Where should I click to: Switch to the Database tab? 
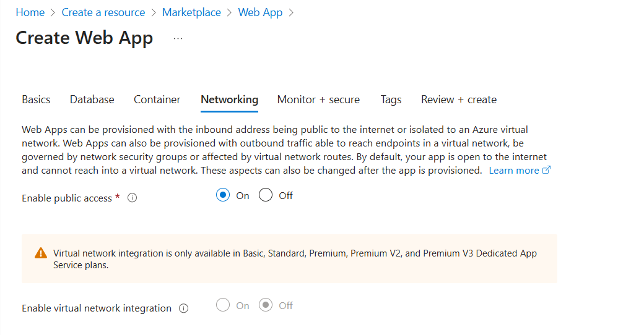click(92, 100)
